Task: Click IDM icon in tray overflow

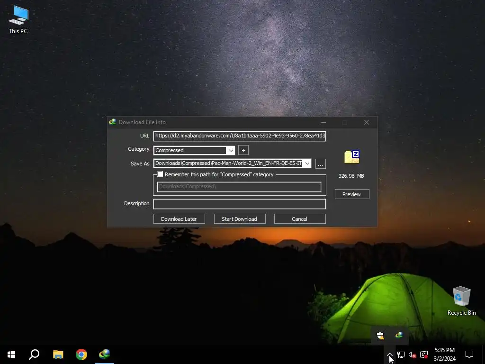Action: 399,335
